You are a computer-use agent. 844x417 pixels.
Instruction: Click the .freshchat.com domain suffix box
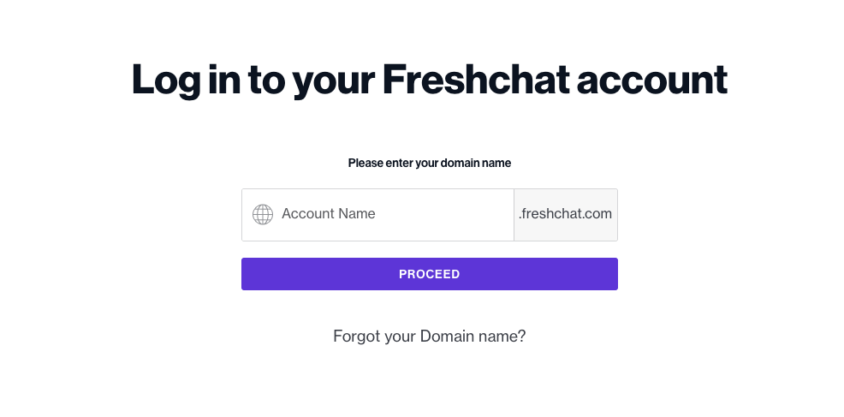click(565, 214)
